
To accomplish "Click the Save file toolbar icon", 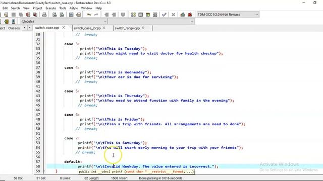I will click(14, 15).
